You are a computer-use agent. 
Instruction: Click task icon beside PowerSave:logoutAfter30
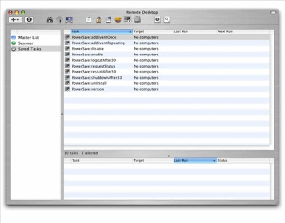(x=67, y=60)
